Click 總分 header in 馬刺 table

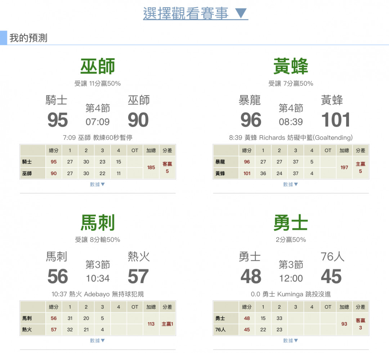(54, 307)
